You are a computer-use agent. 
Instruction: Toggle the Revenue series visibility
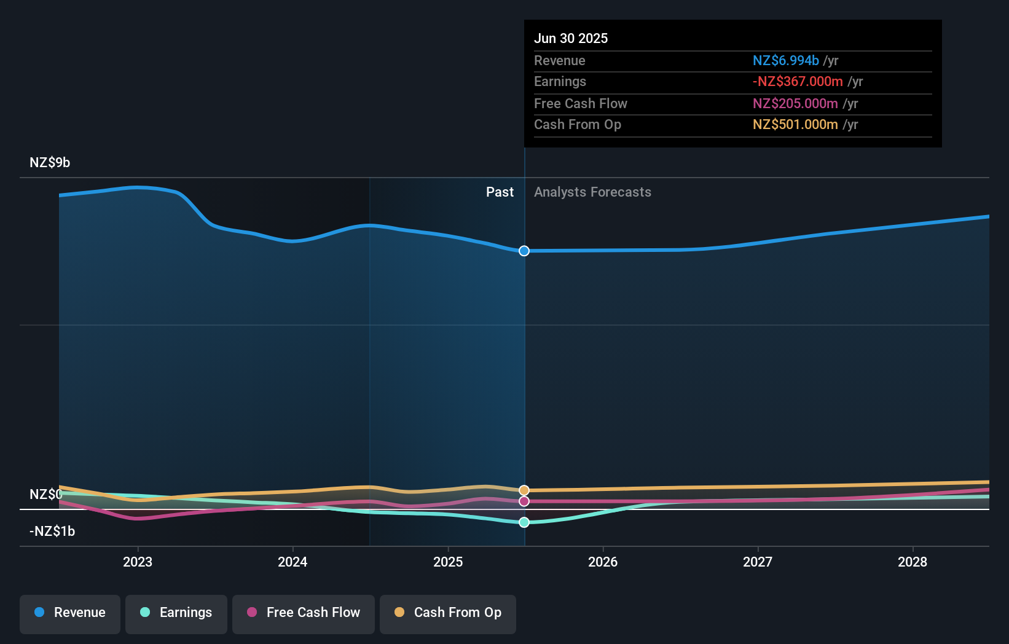click(69, 613)
